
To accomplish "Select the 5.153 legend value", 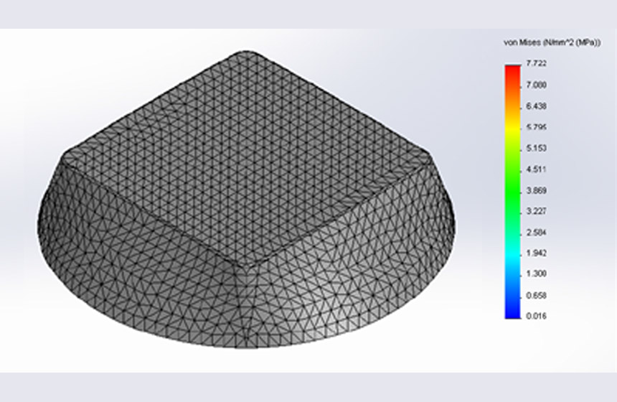I will coord(537,149).
